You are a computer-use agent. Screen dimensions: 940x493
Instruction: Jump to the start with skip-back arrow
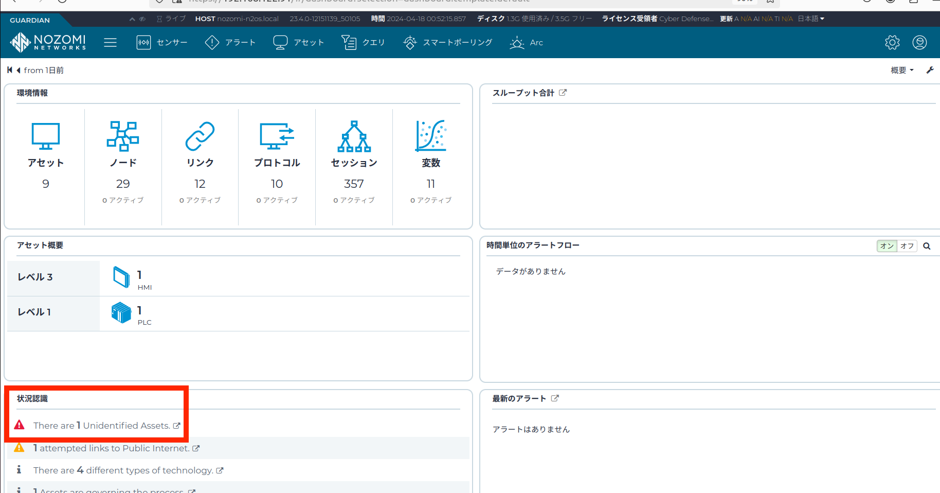pos(10,70)
